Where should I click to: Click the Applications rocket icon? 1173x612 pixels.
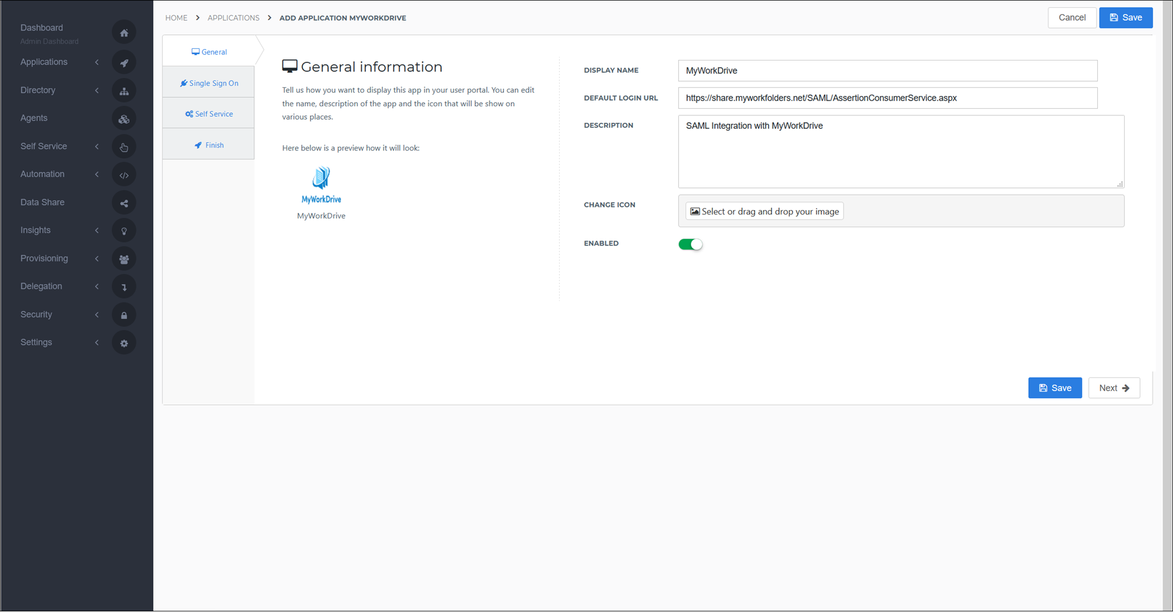124,62
